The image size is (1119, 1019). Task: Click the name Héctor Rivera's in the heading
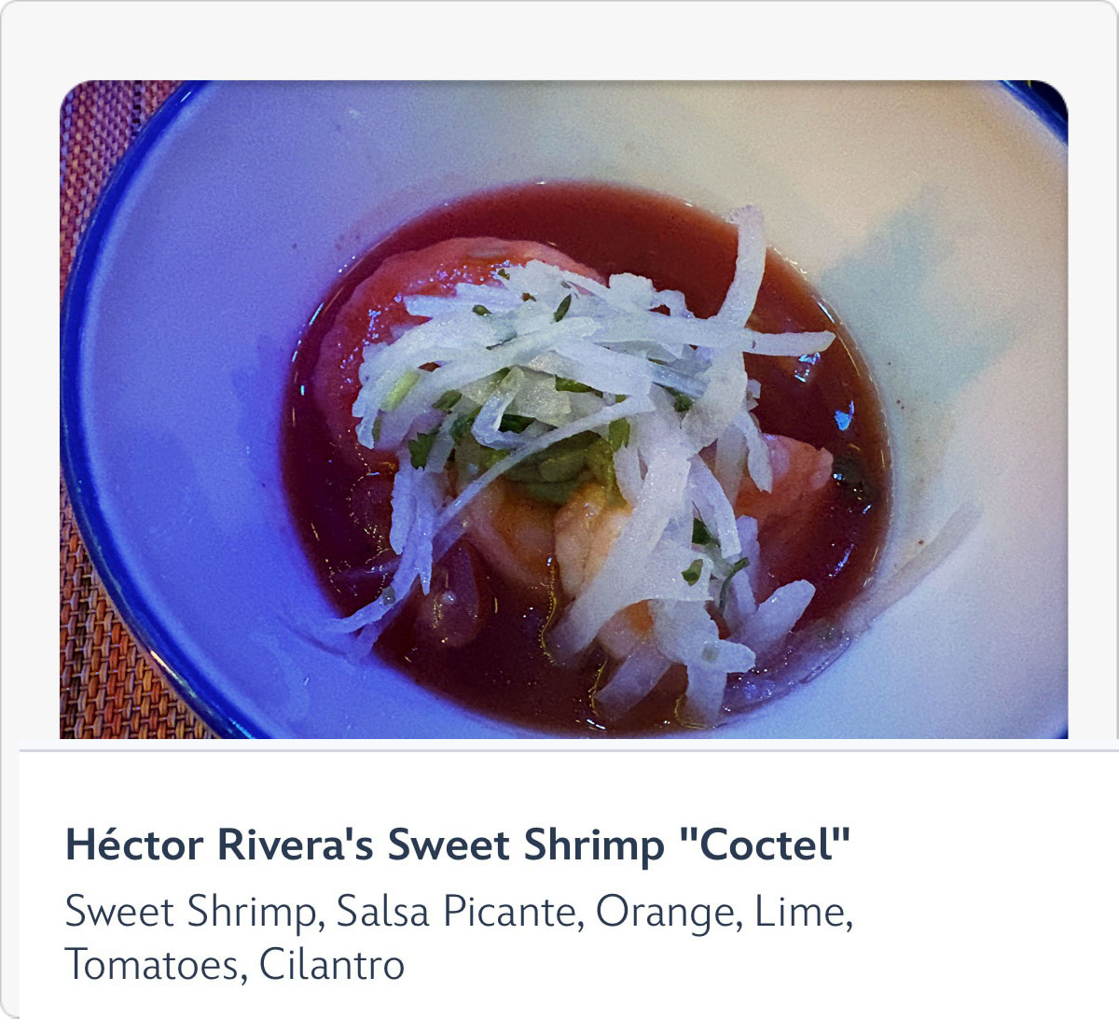tap(220, 845)
